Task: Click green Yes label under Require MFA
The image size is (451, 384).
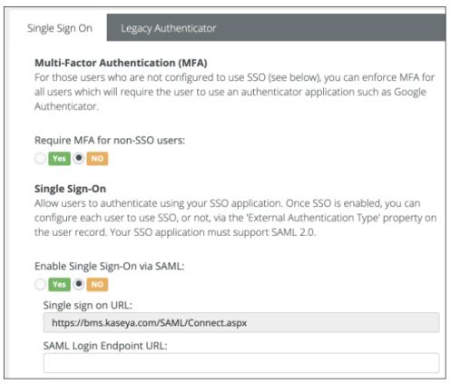Action: [x=59, y=159]
